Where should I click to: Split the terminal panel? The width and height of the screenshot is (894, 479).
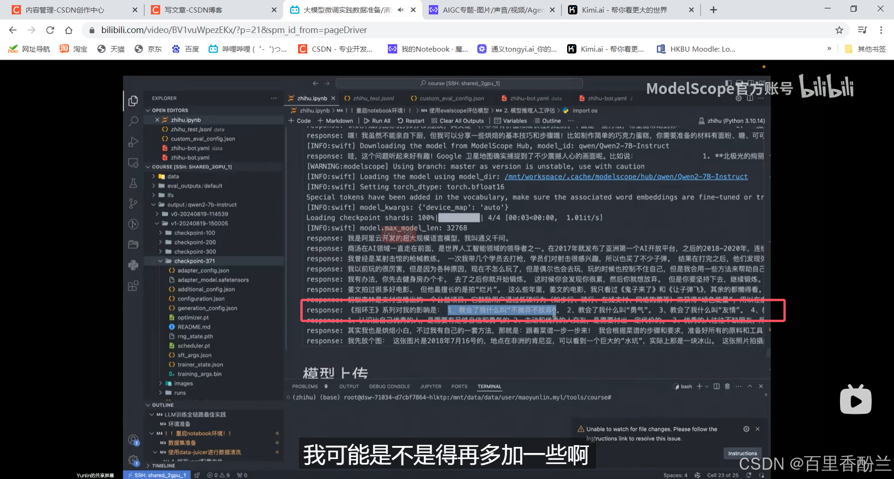point(717,386)
